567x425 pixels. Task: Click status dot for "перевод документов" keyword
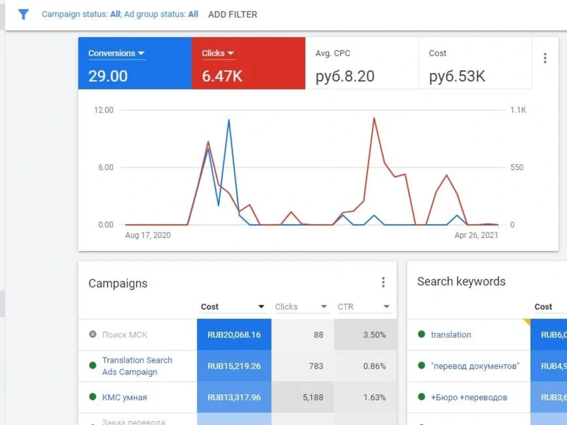pos(421,365)
